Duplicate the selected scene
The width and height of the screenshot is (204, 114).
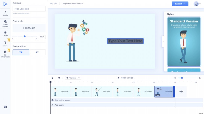[x=59, y=78]
